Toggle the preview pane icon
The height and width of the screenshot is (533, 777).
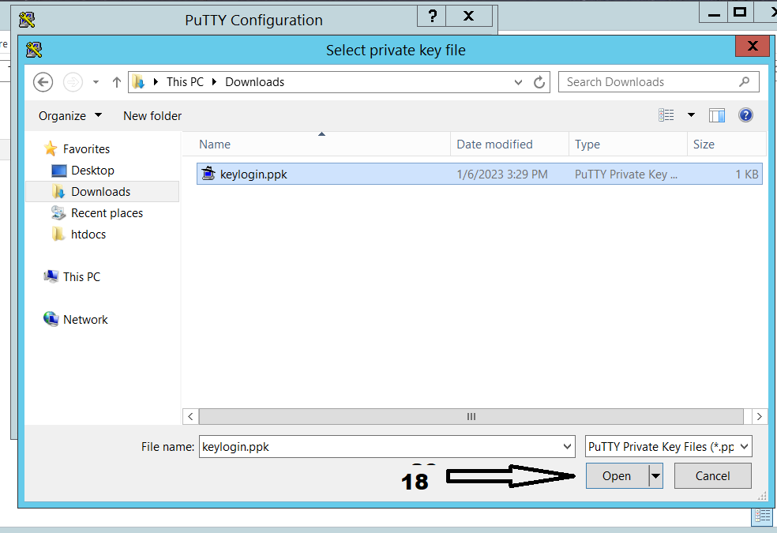coord(717,115)
